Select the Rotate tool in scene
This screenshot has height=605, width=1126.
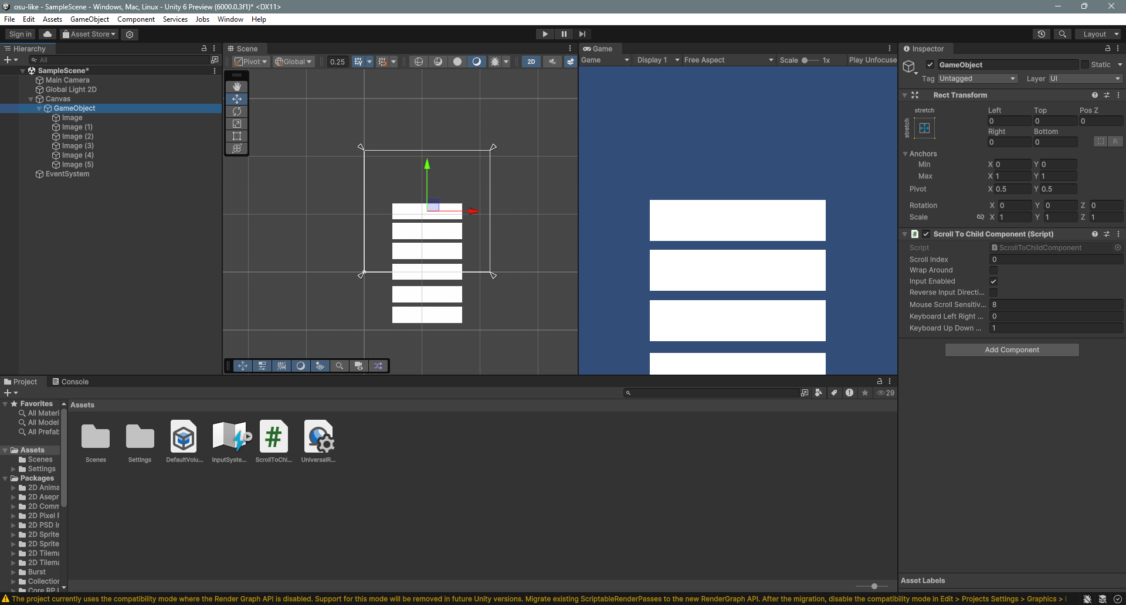click(x=237, y=111)
